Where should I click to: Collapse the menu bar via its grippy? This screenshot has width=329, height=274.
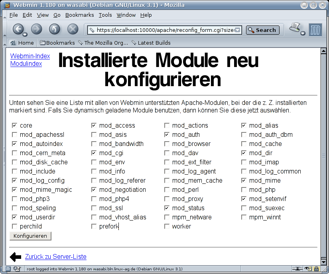[x=5, y=15]
